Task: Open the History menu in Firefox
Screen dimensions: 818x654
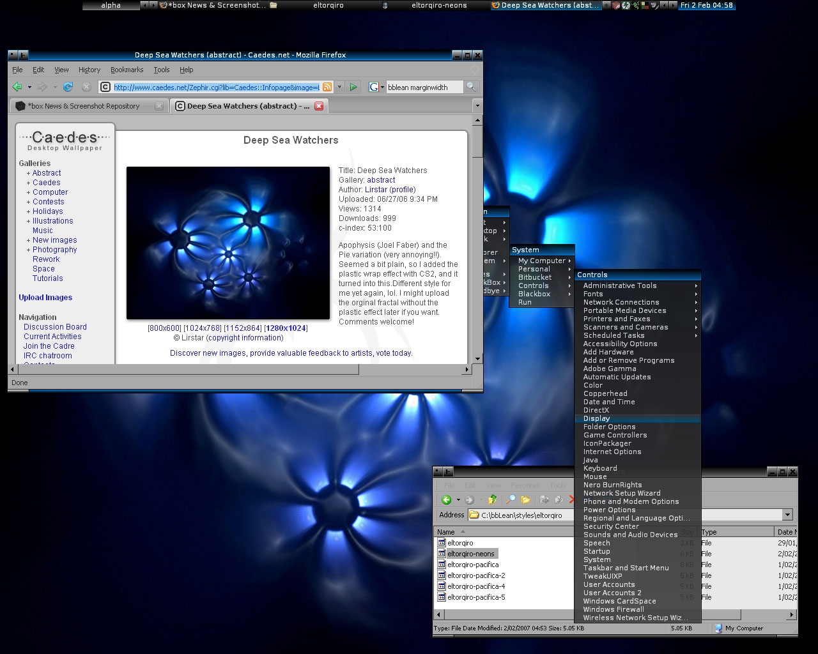Action: (x=89, y=70)
